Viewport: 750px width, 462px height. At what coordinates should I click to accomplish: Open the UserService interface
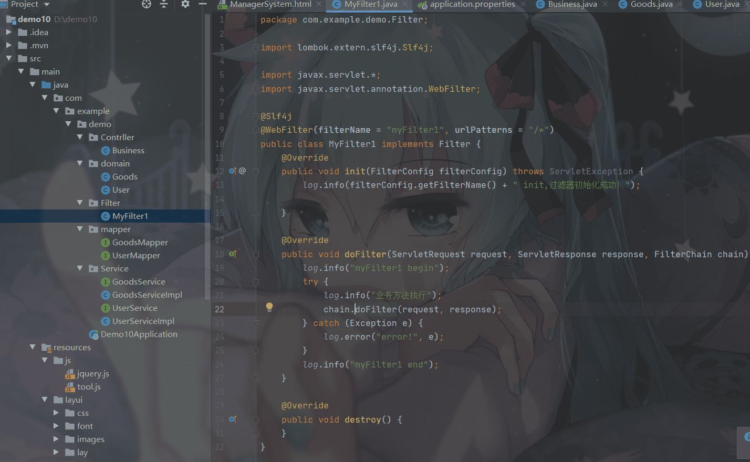tap(135, 308)
